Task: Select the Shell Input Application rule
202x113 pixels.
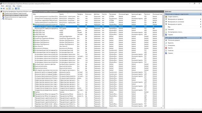Action: [x=98, y=36]
